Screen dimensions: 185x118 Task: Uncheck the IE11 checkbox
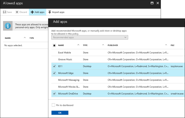pyautogui.click(x=54, y=66)
